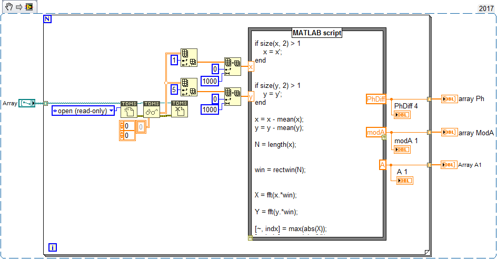
Task: Click the run arrow icon
Action: [17, 7]
